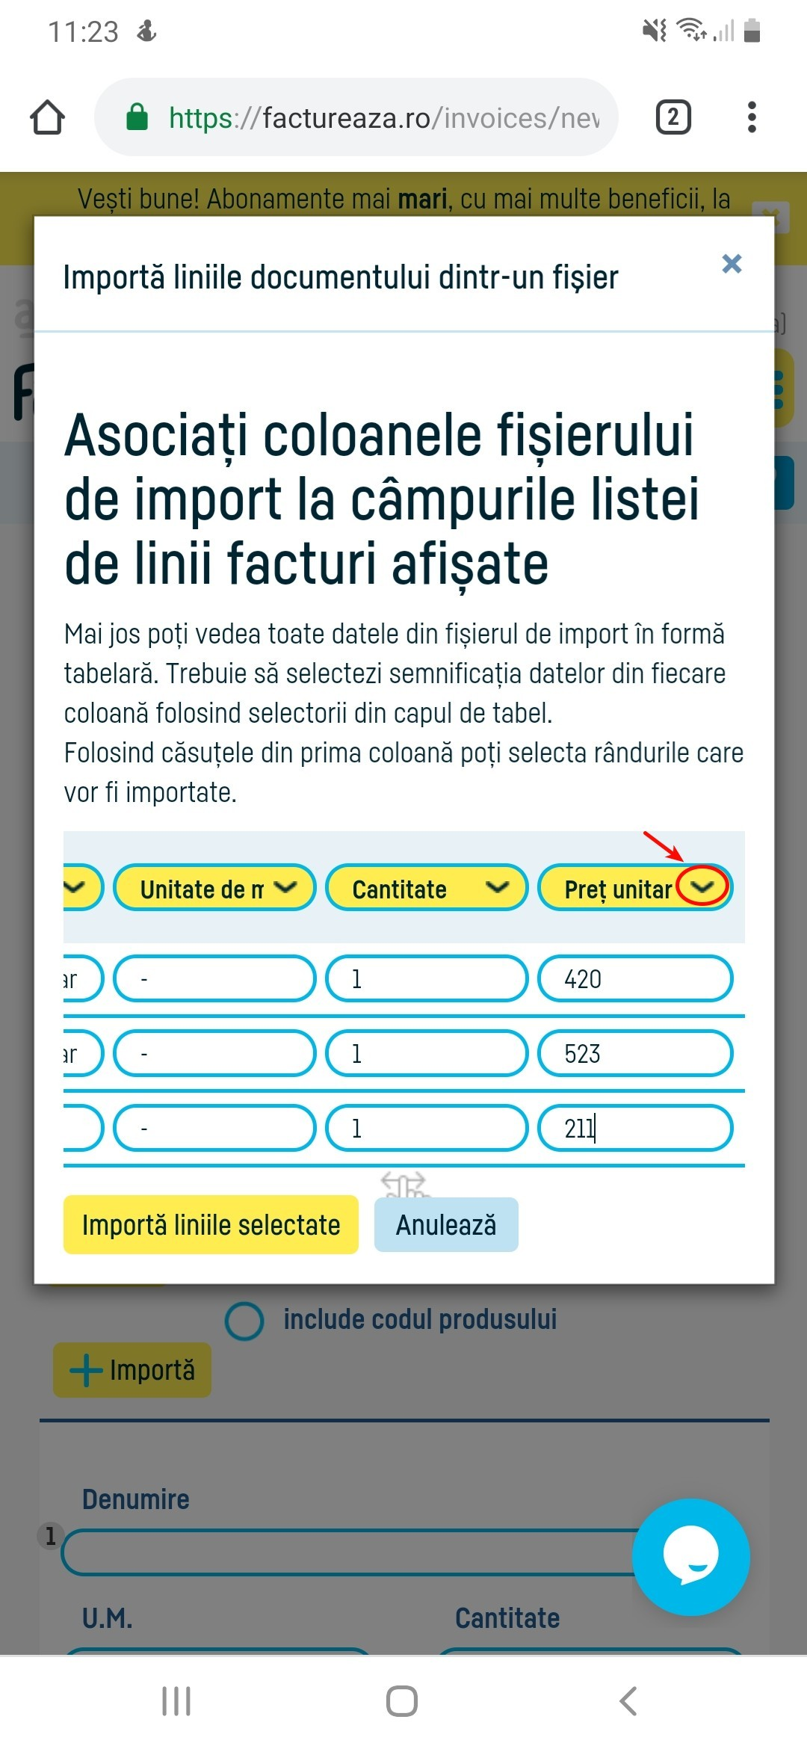Close the import dialog with the X
The width and height of the screenshot is (807, 1749).
click(x=731, y=265)
